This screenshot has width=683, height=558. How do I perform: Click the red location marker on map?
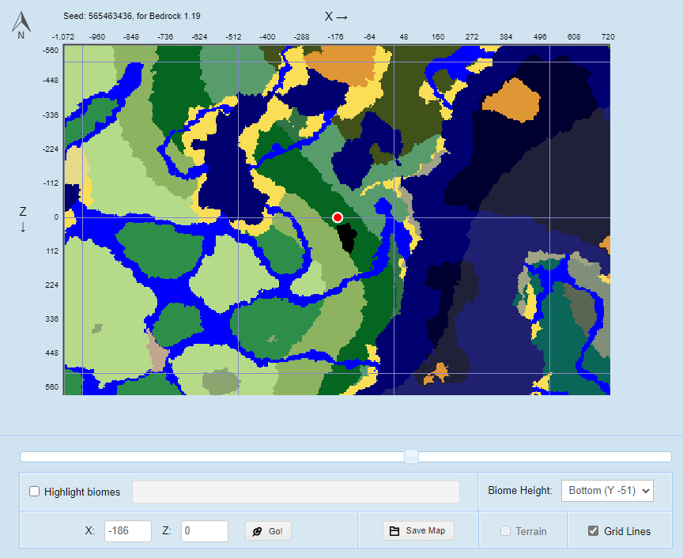pyautogui.click(x=338, y=217)
